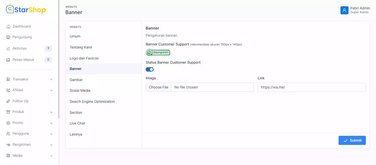Click the StarShop logo
The width and height of the screenshot is (376, 165).
(x=26, y=10)
